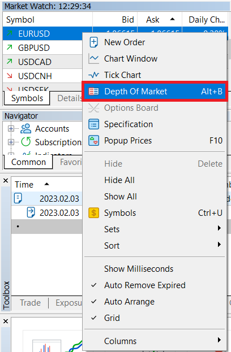This screenshot has width=231, height=352.
Task: Click the Popup Prices icon
Action: (93, 141)
